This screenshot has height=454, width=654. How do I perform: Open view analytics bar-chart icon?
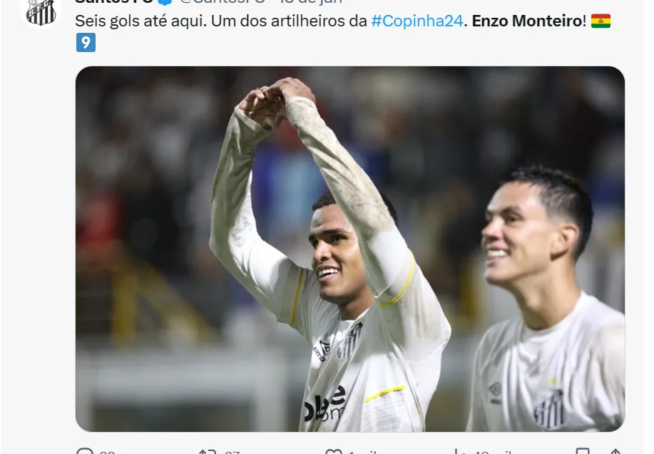point(459,451)
